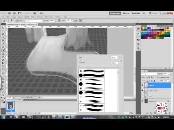Image resolution: width=174 pixels, height=130 pixels.
Task: Click the Essentials workspace button
Action: pos(115,13)
